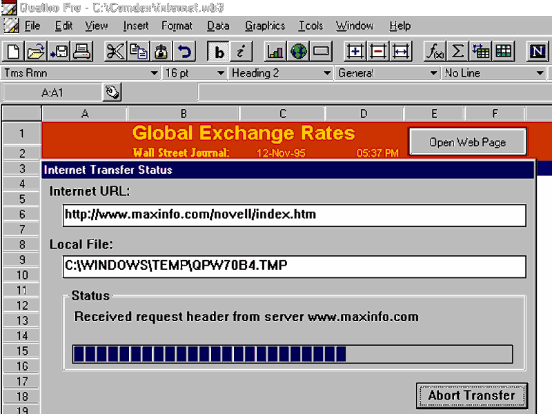552x414 pixels.
Task: Open the Window menu
Action: click(355, 26)
